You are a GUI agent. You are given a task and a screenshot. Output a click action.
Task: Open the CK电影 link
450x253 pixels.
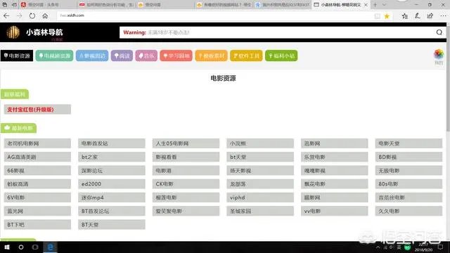click(186, 184)
